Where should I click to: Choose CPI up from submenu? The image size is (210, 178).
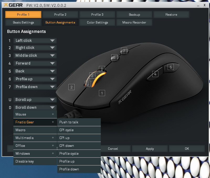coord(79,138)
